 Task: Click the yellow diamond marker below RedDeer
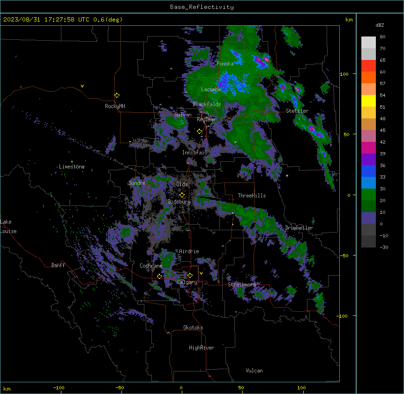click(200, 131)
